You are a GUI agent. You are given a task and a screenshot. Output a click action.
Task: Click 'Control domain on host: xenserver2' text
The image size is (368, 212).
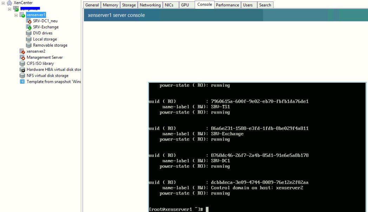[x=257, y=188]
